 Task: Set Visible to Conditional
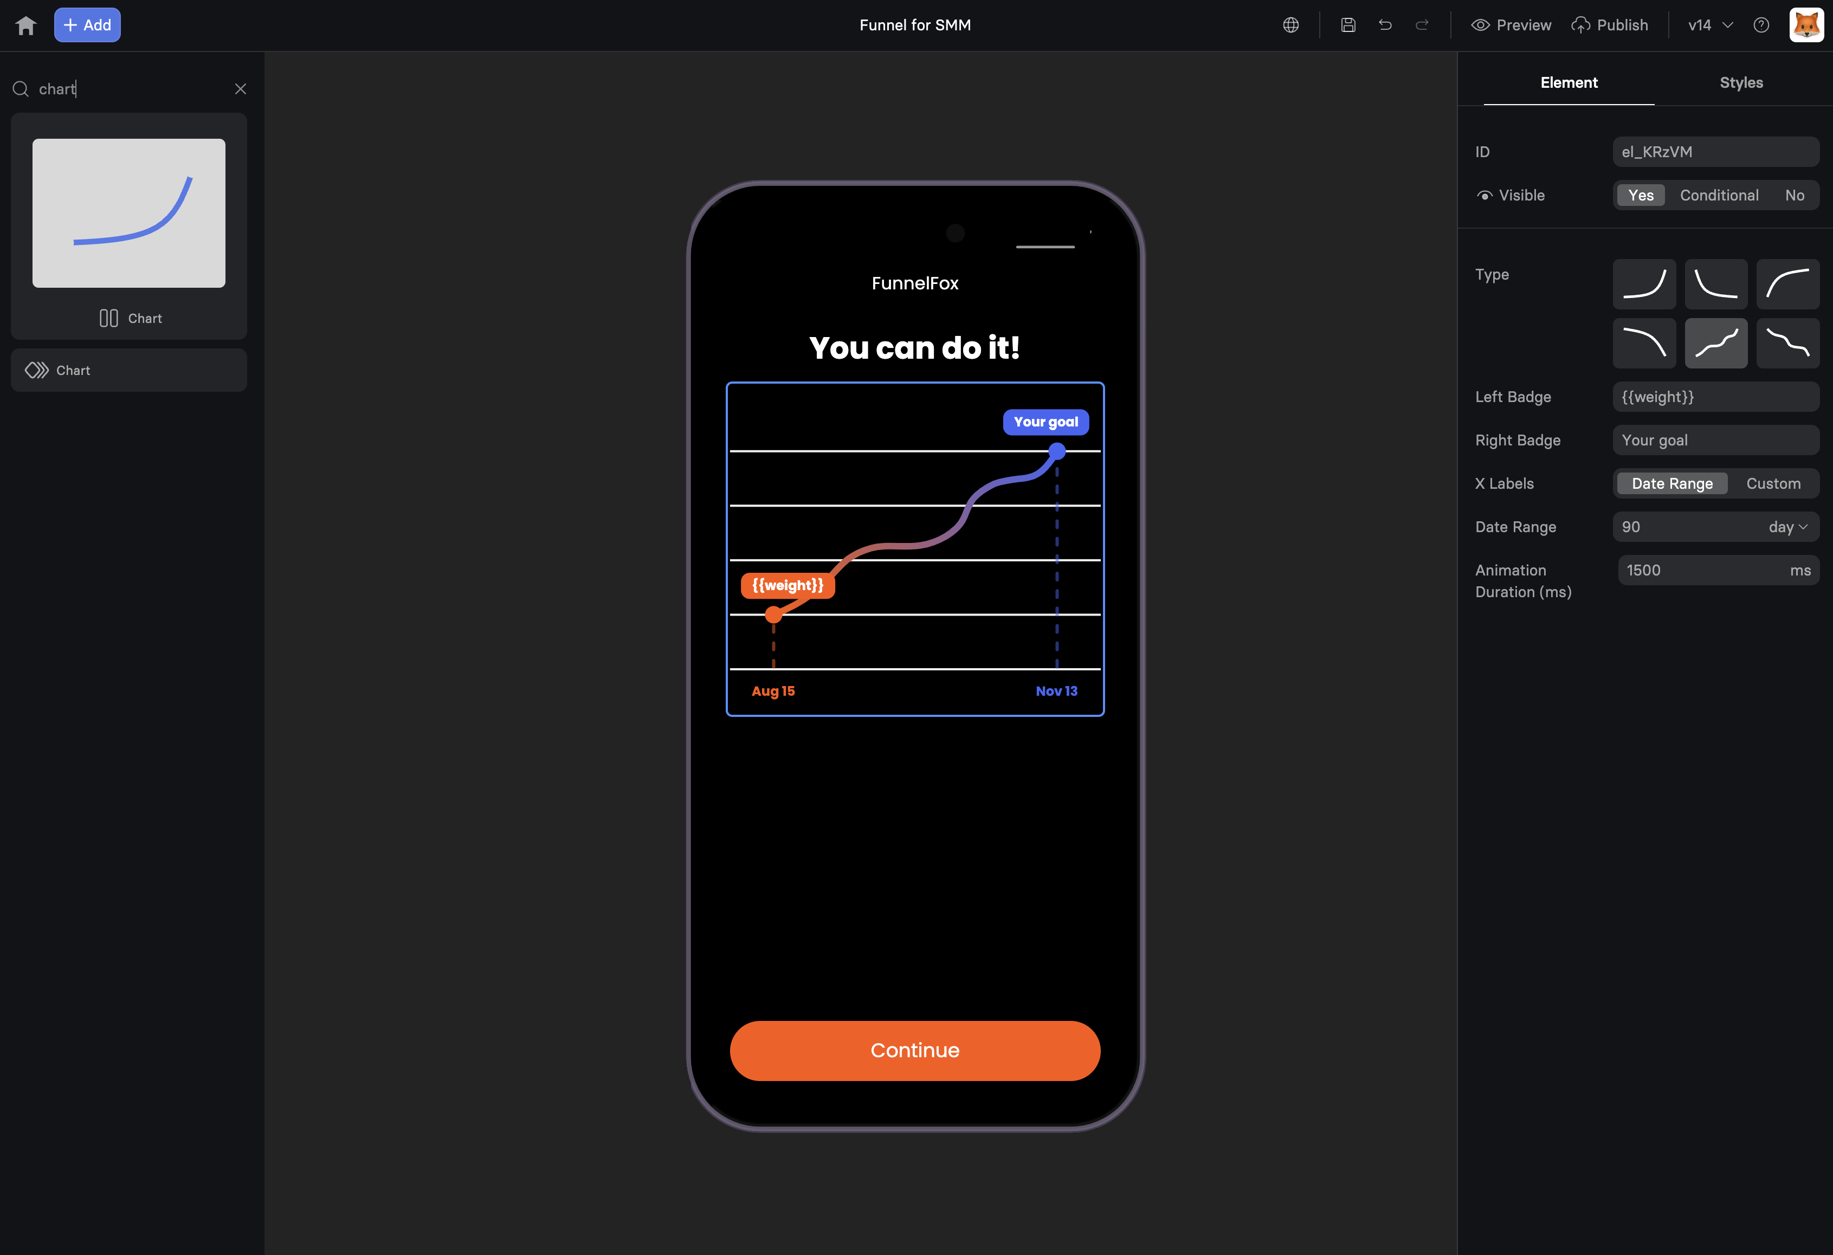(1719, 196)
